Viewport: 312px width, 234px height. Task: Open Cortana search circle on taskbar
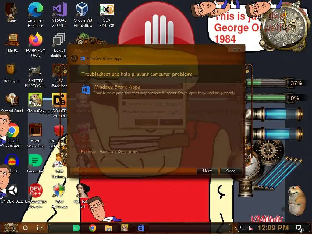click(25, 228)
